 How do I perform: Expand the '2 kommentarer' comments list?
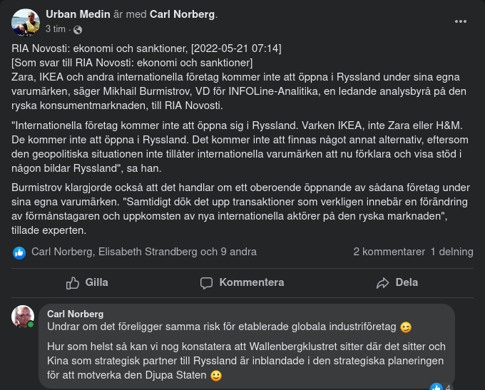(389, 252)
